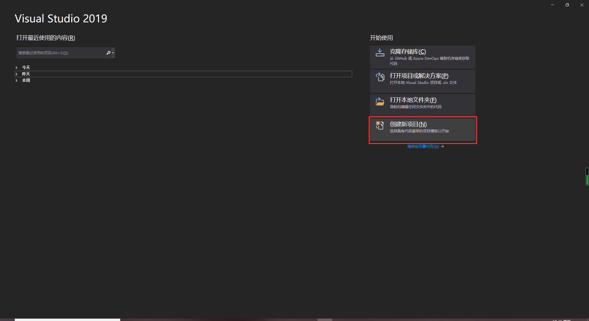Expand the 今天 group

17,67
